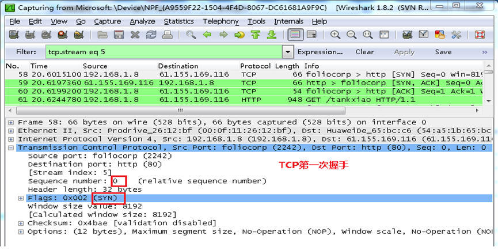Open a capture file folder icon
The height and width of the screenshot is (250, 498).
[x=102, y=35]
